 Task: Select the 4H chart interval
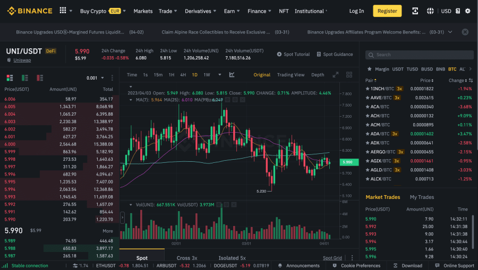click(183, 75)
